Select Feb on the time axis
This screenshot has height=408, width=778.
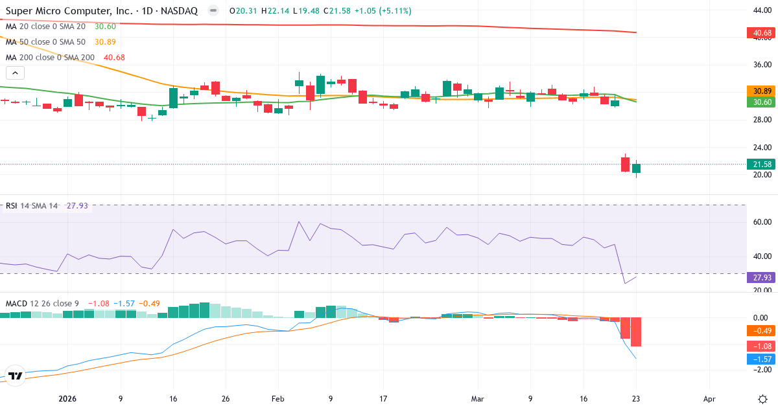pos(278,400)
